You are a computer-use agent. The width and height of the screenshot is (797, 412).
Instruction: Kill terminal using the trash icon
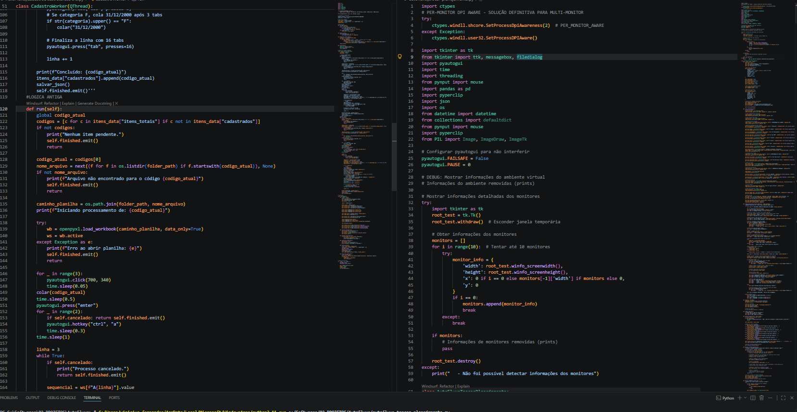coord(761,398)
